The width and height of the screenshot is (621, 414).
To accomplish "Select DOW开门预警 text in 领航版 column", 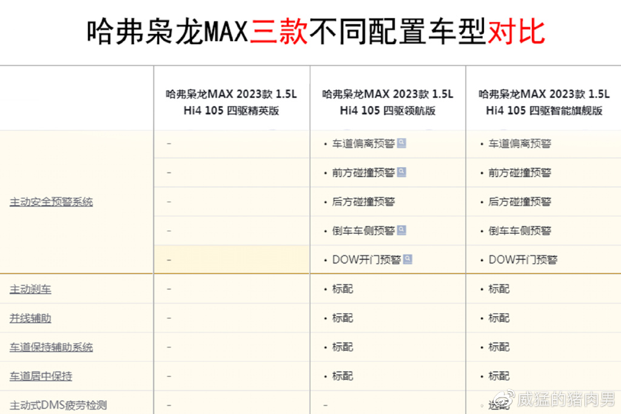I will click(367, 259).
